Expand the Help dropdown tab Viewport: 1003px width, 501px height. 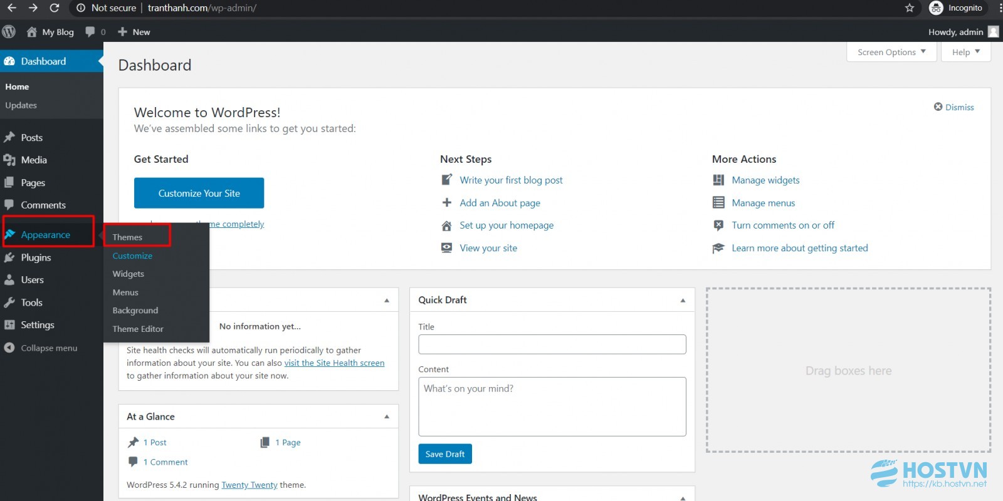965,52
